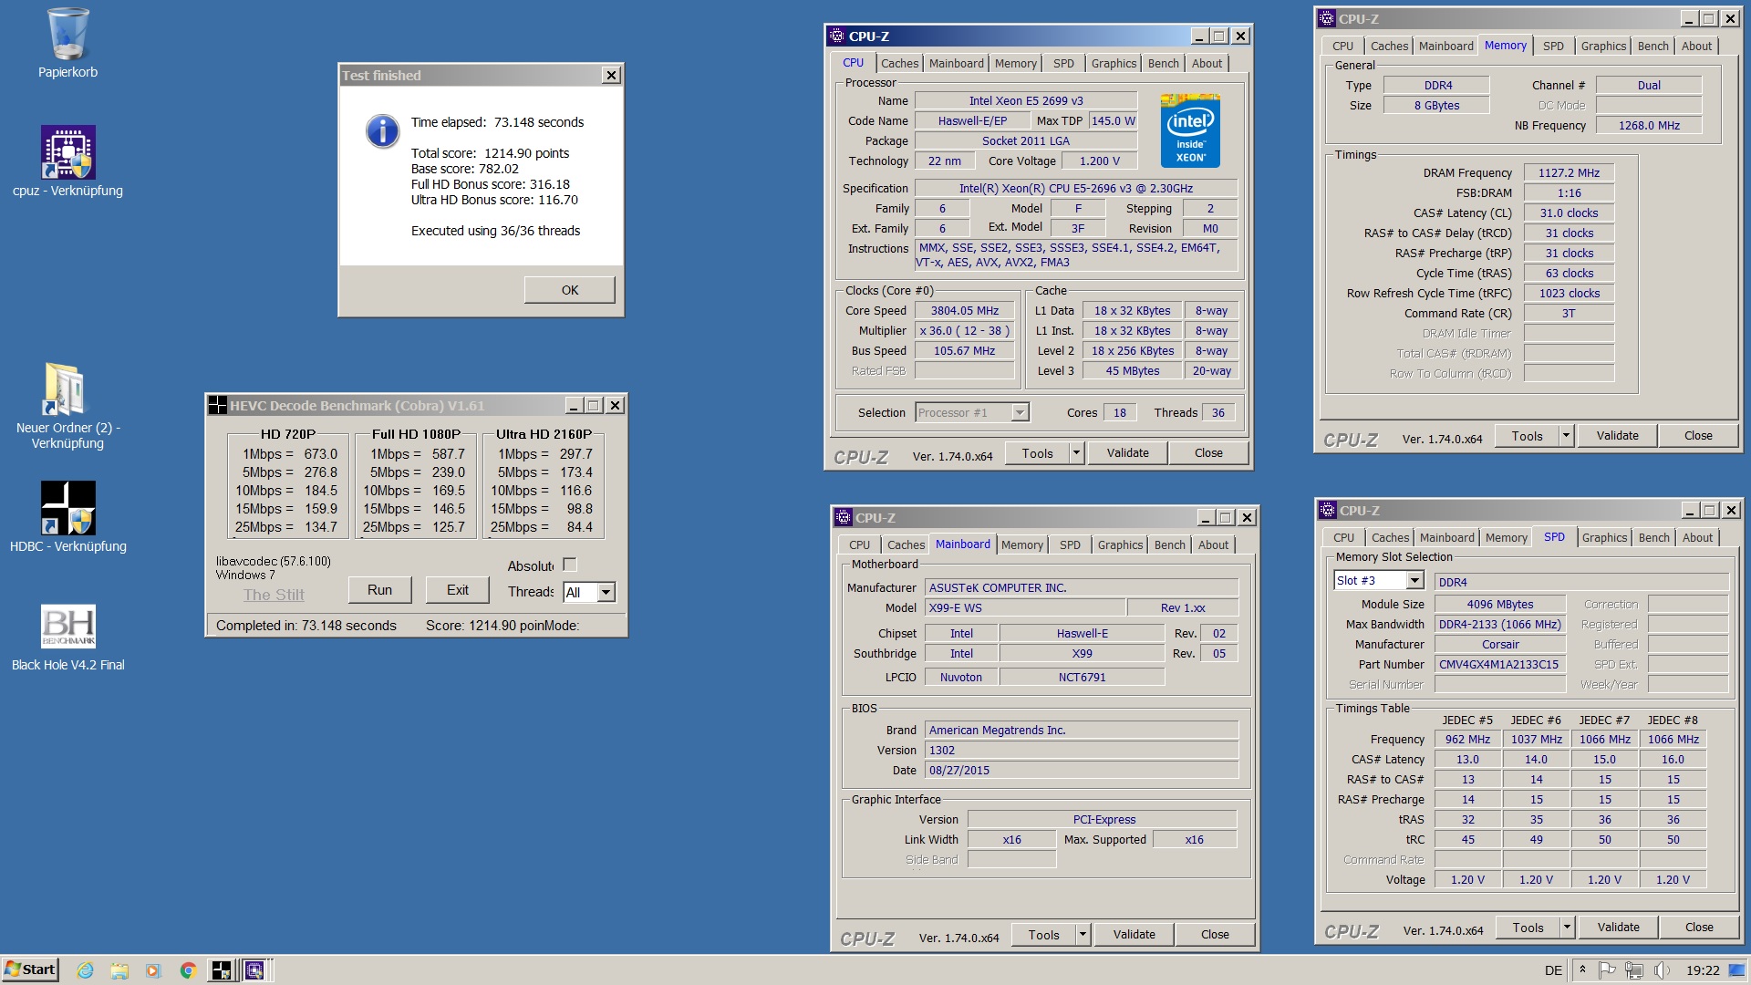Viewport: 1751px width, 985px height.
Task: Click the blue info icon in Test finished dialog
Action: coord(382,131)
